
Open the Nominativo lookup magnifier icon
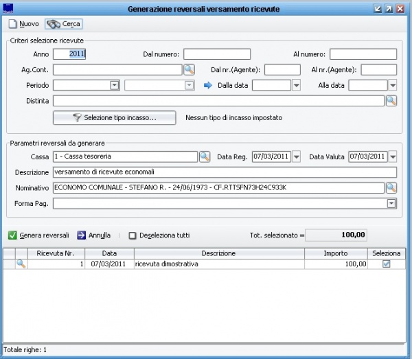pos(391,187)
